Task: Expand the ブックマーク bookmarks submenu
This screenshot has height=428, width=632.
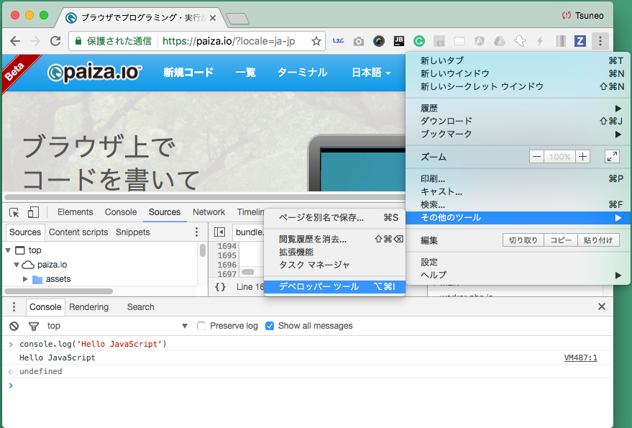Action: click(518, 134)
